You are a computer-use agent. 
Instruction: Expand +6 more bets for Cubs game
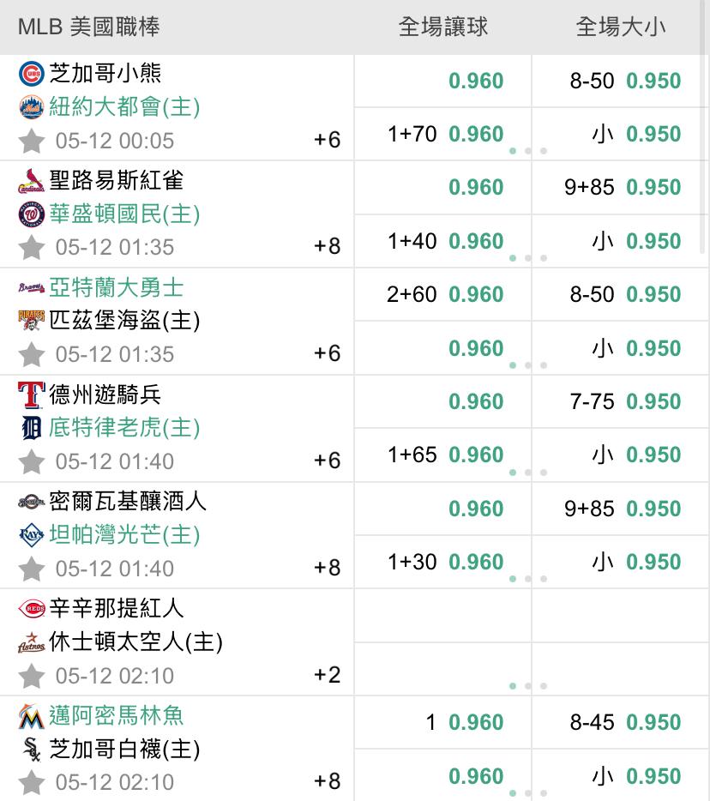pyautogui.click(x=327, y=140)
